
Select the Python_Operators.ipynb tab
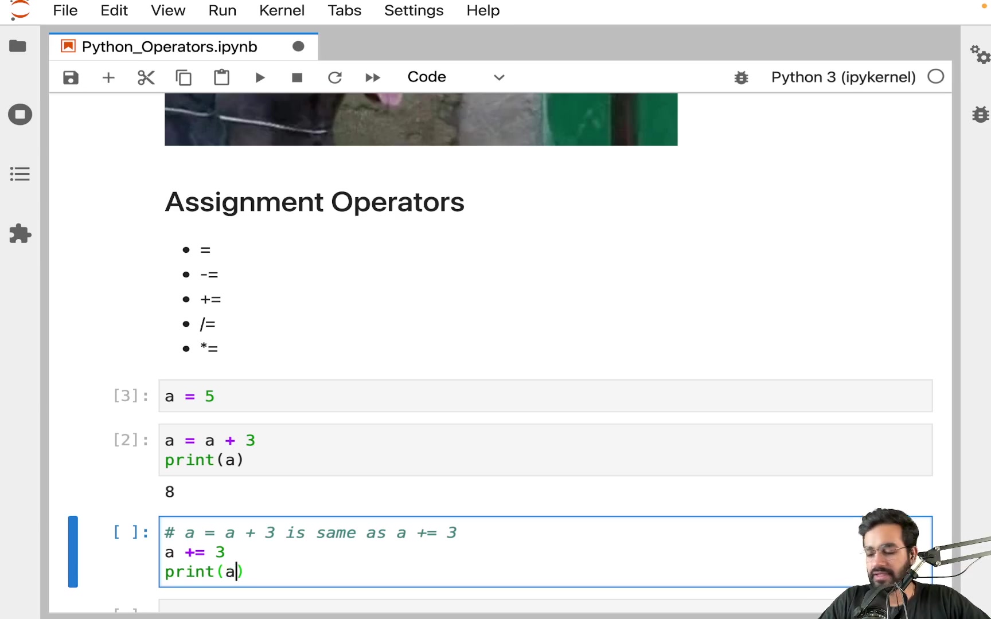click(x=169, y=46)
